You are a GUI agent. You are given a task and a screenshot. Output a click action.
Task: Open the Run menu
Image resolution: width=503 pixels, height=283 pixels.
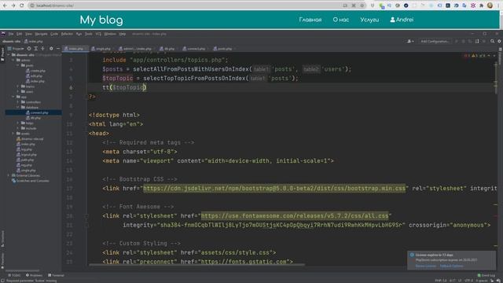pyautogui.click(x=79, y=34)
